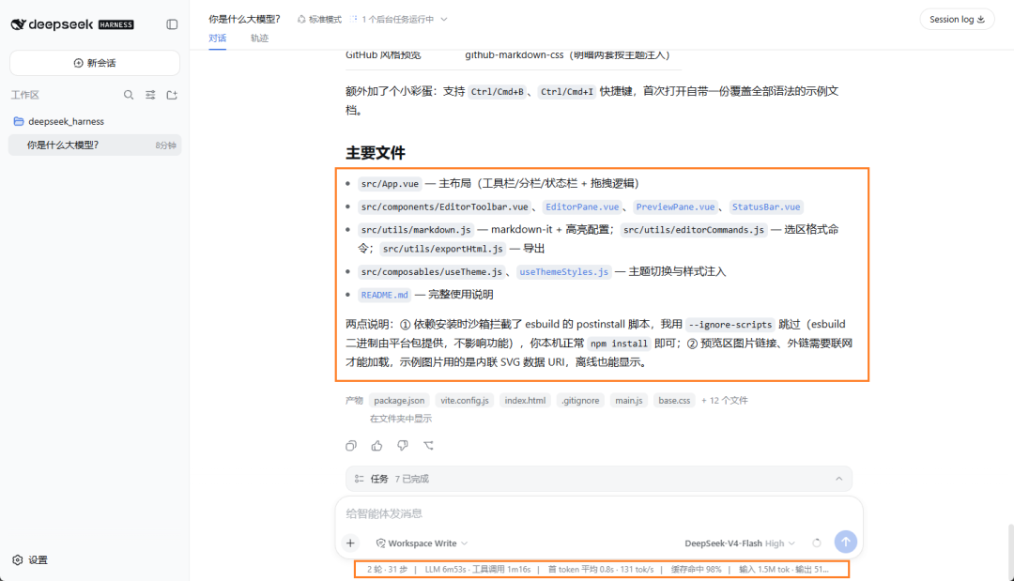Focus the 给智能体发消息 message input

coord(598,513)
